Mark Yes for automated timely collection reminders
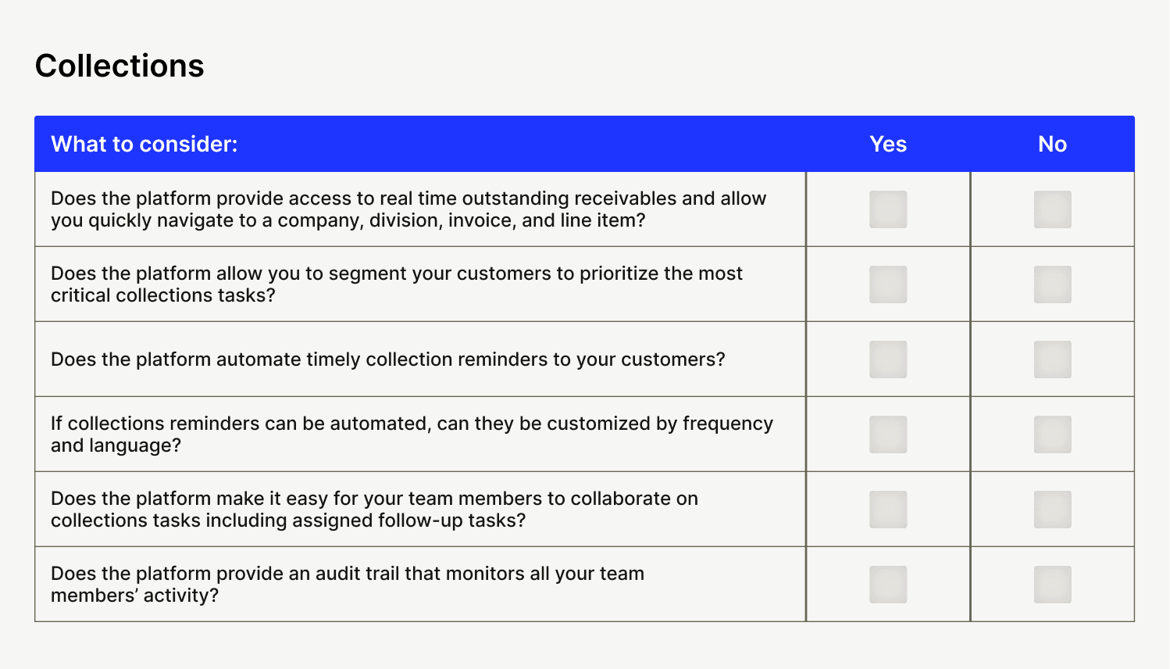Screen dimensions: 1170x669 pos(888,360)
